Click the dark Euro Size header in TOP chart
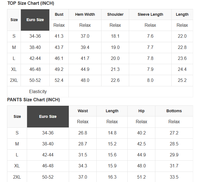The width and height of the screenshot is (201, 182). point(35,20)
